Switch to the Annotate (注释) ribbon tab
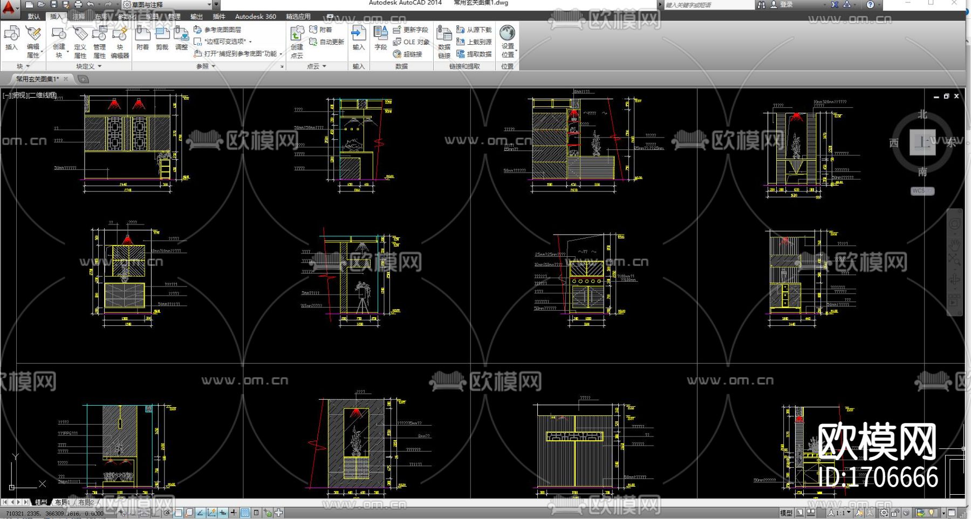Image resolution: width=971 pixels, height=519 pixels. [79, 17]
